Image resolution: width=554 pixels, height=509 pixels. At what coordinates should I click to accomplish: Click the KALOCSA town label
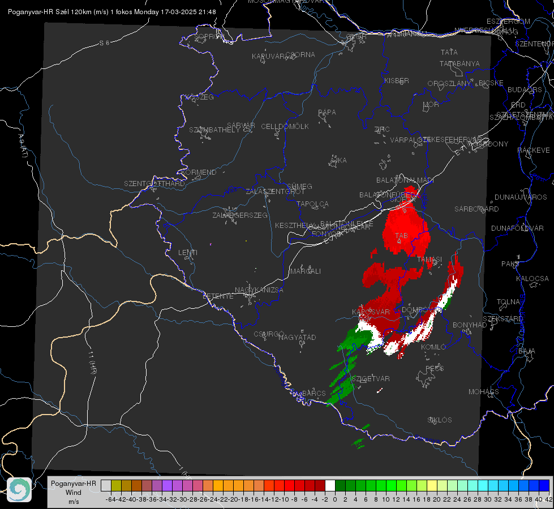[x=532, y=279]
